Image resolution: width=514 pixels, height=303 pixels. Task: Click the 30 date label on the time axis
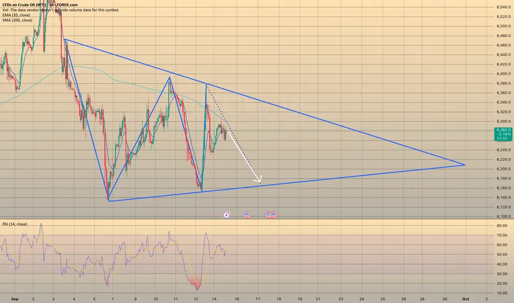(445, 299)
